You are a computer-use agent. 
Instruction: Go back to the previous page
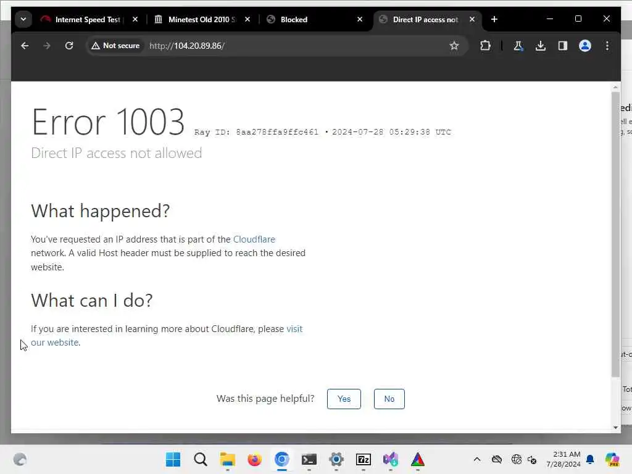[25, 46]
